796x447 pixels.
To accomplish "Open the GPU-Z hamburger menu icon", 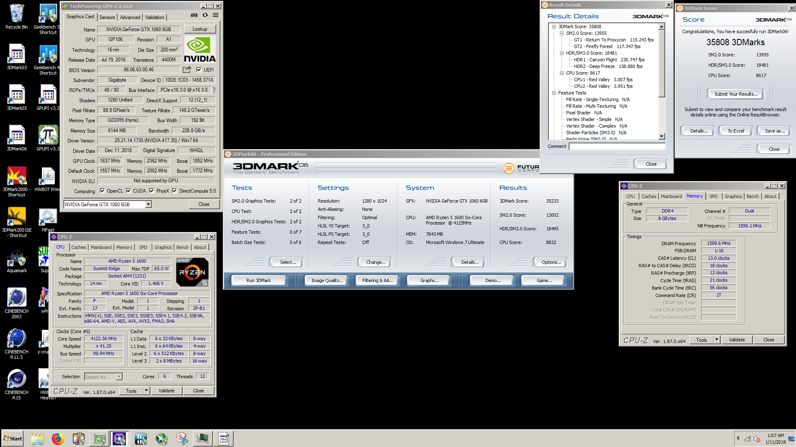I will tap(215, 15).
